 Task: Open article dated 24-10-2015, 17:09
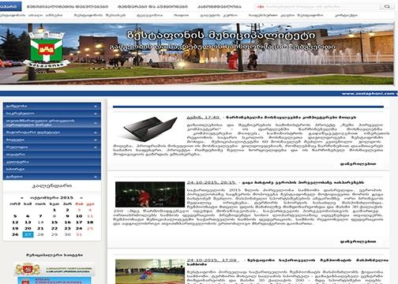click(x=287, y=262)
